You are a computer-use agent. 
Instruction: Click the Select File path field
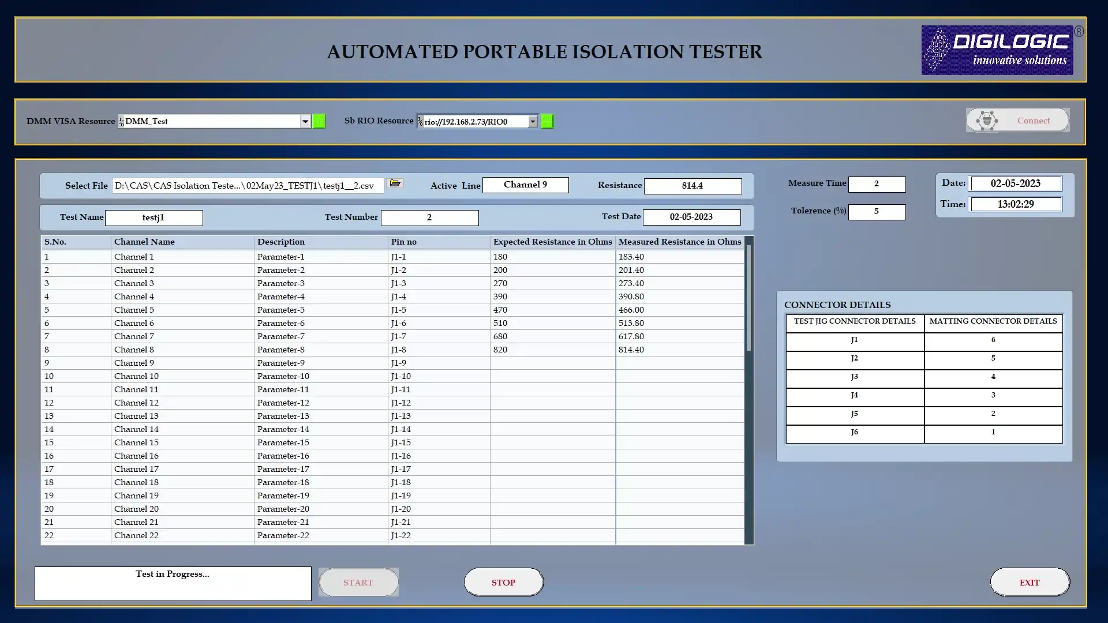click(247, 186)
